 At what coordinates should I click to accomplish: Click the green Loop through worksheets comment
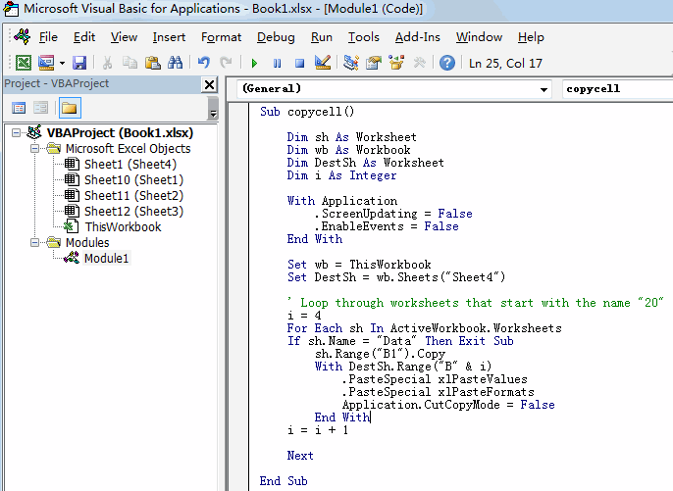pyautogui.click(x=475, y=303)
